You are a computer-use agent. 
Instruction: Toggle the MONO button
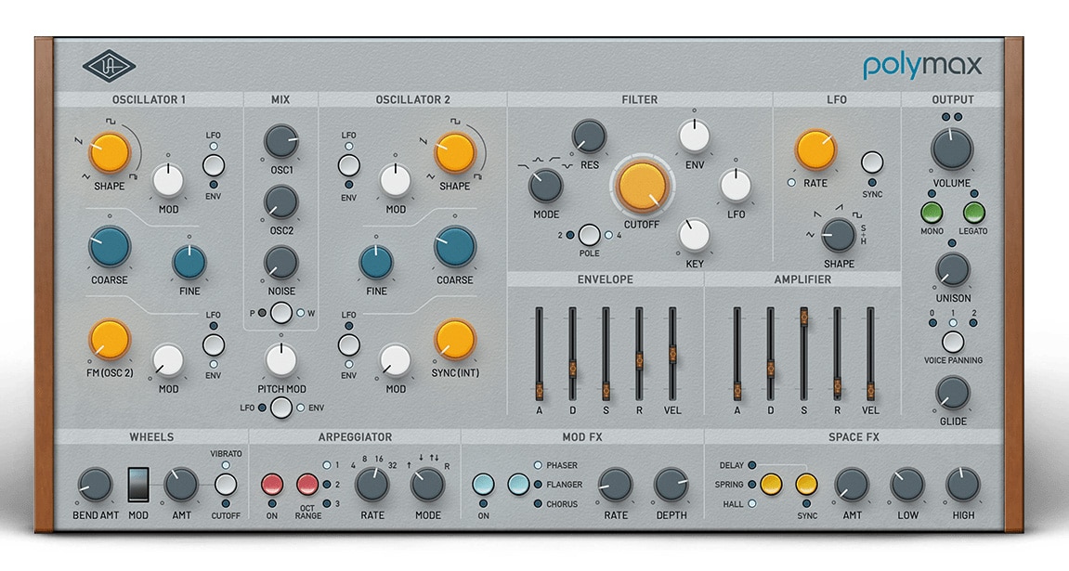coord(932,212)
